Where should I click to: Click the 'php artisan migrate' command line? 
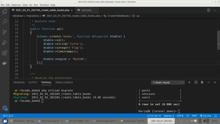[57, 90]
